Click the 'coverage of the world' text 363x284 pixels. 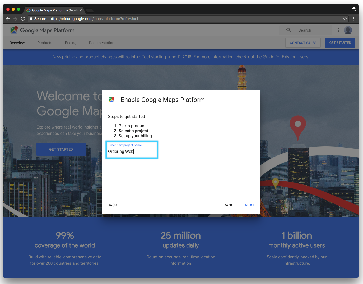[x=65, y=245]
